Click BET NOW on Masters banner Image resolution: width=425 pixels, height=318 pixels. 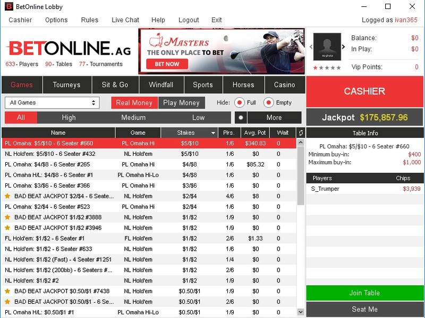167,64
